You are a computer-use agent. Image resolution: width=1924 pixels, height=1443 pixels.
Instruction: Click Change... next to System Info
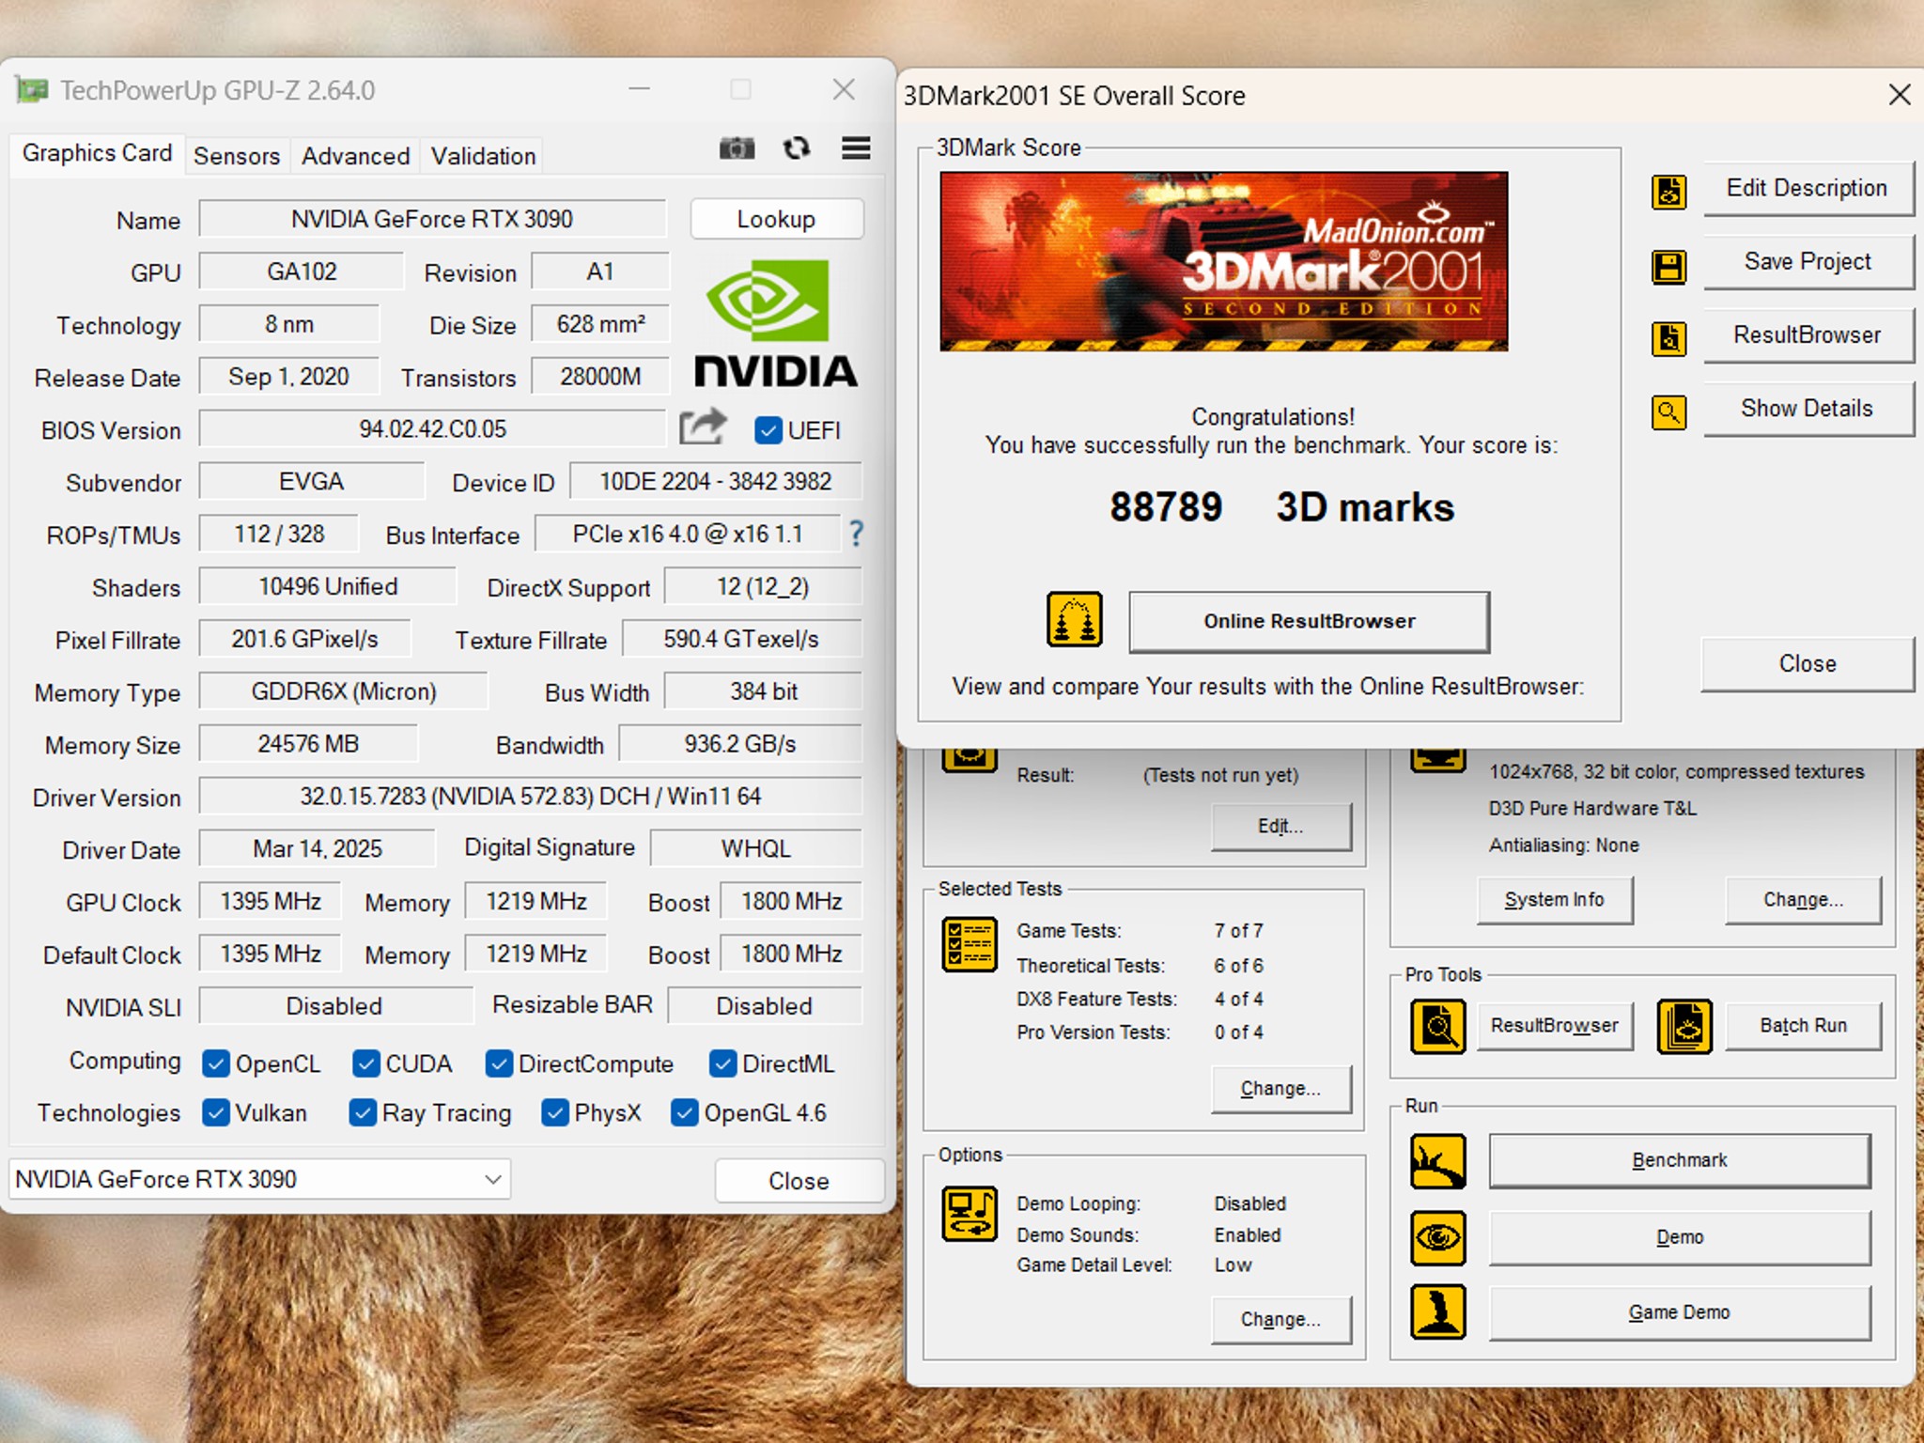coord(1803,899)
